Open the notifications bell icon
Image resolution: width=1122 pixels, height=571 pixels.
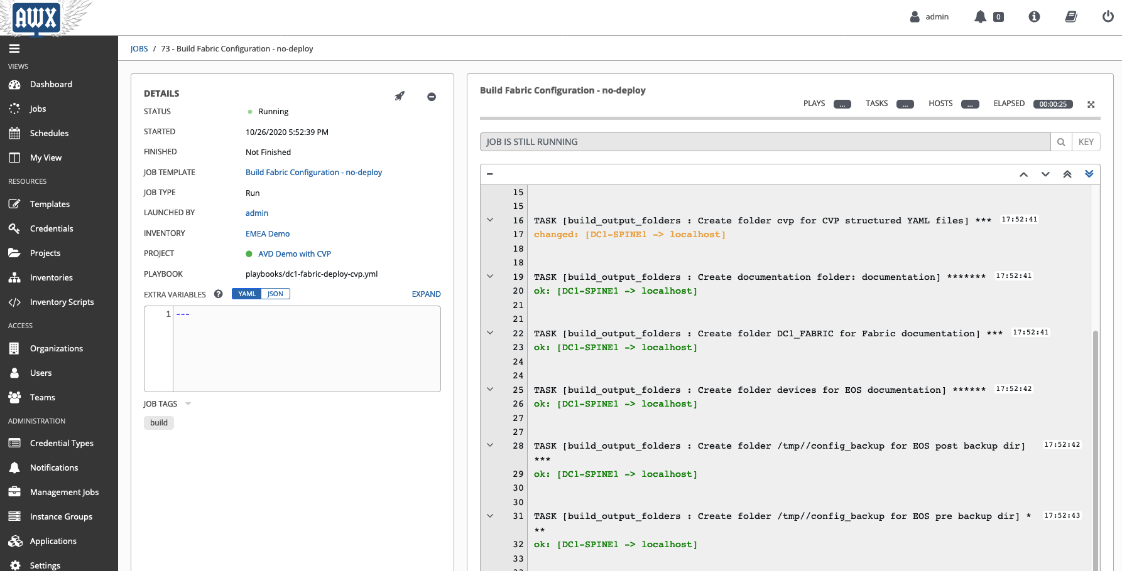coord(980,17)
